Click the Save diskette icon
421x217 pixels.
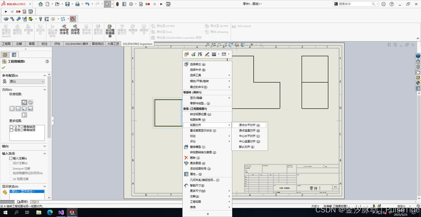[67, 4]
